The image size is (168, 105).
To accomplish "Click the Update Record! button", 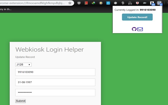I will [137, 17].
